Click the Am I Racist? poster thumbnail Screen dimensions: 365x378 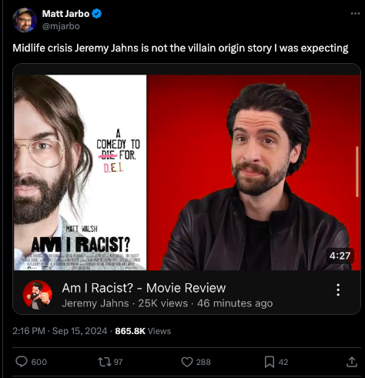pos(80,172)
